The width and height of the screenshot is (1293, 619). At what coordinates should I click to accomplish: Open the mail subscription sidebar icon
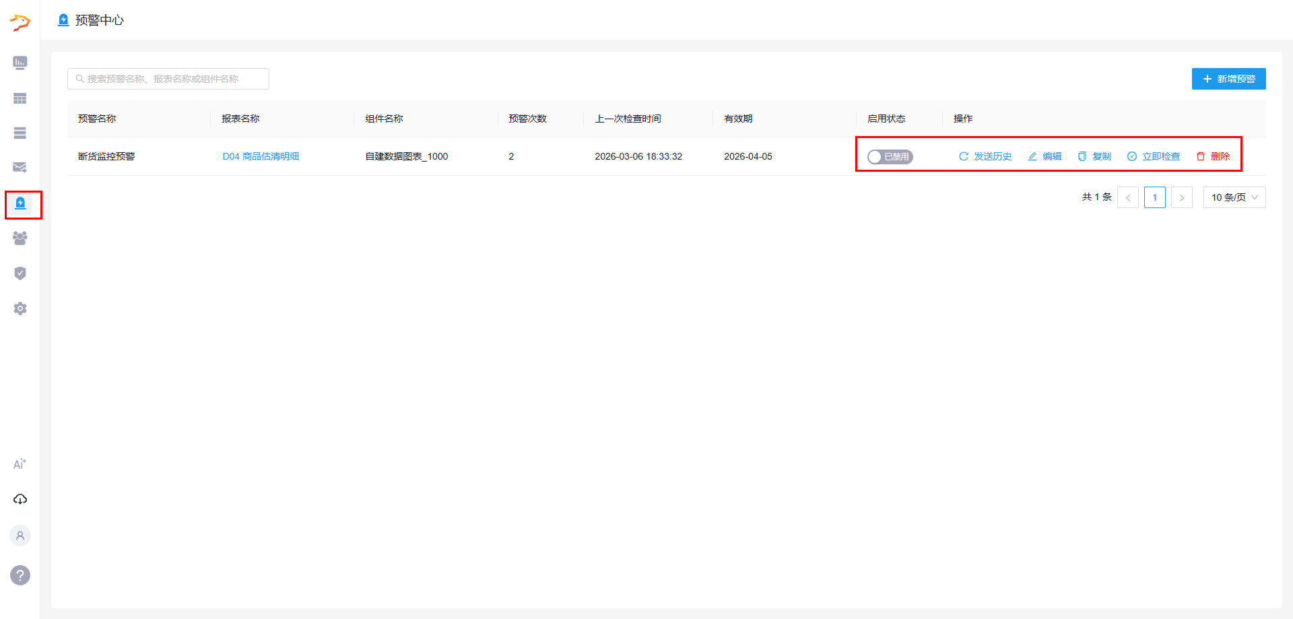coord(20,167)
